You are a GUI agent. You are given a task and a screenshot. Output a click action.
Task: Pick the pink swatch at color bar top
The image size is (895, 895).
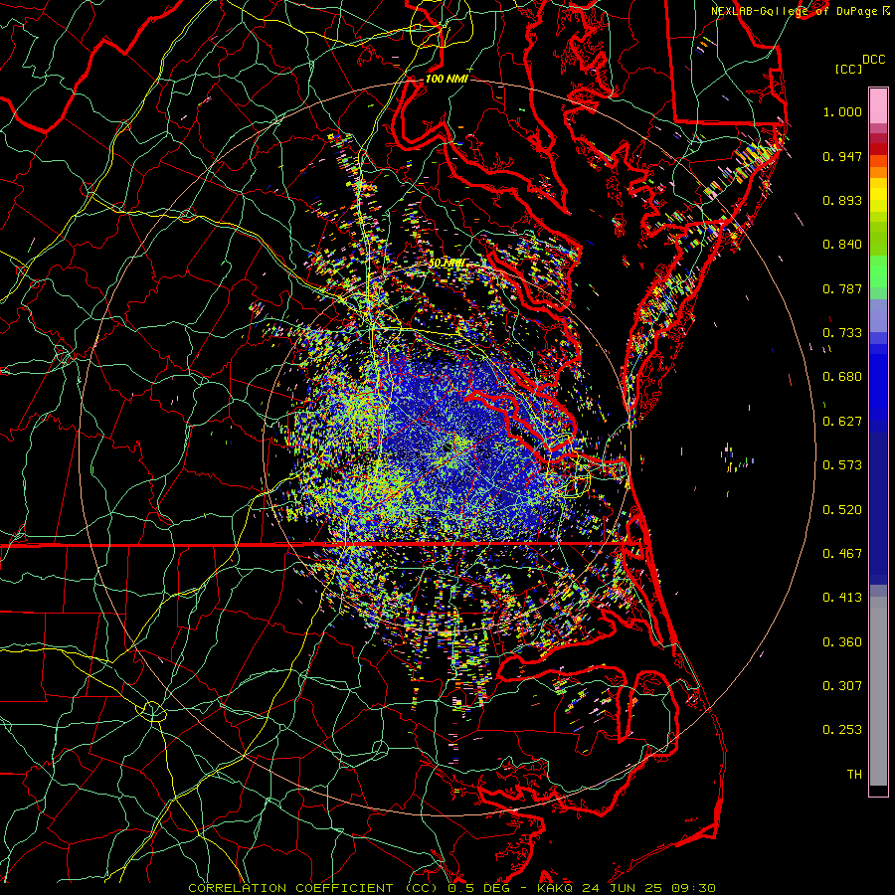coord(878,105)
